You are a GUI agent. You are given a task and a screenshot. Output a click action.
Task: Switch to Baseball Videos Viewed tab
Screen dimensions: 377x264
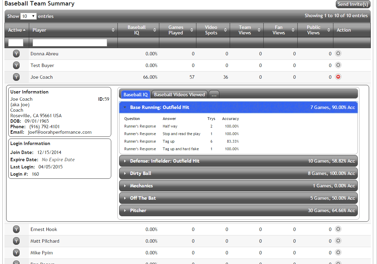click(179, 95)
